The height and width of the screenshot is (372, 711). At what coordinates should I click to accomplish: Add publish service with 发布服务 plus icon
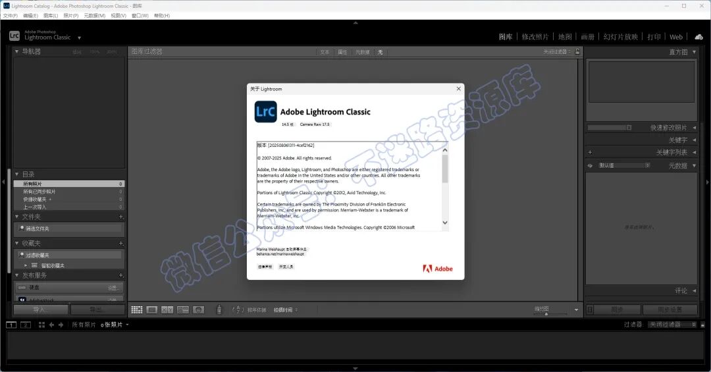point(121,275)
